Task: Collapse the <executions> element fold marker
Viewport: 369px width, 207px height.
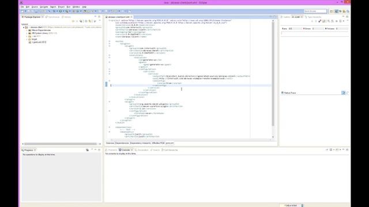Action: pyautogui.click(x=110, y=55)
